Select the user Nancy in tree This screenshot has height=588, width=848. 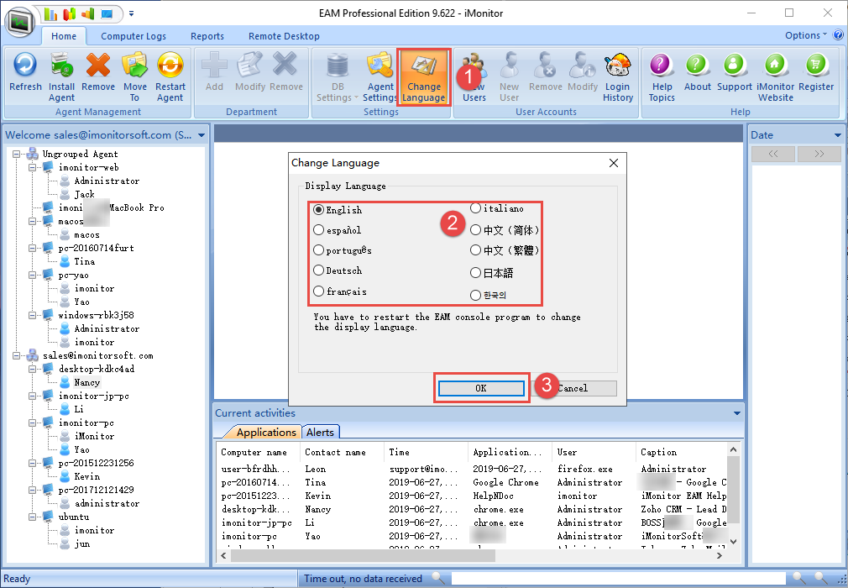click(x=86, y=382)
